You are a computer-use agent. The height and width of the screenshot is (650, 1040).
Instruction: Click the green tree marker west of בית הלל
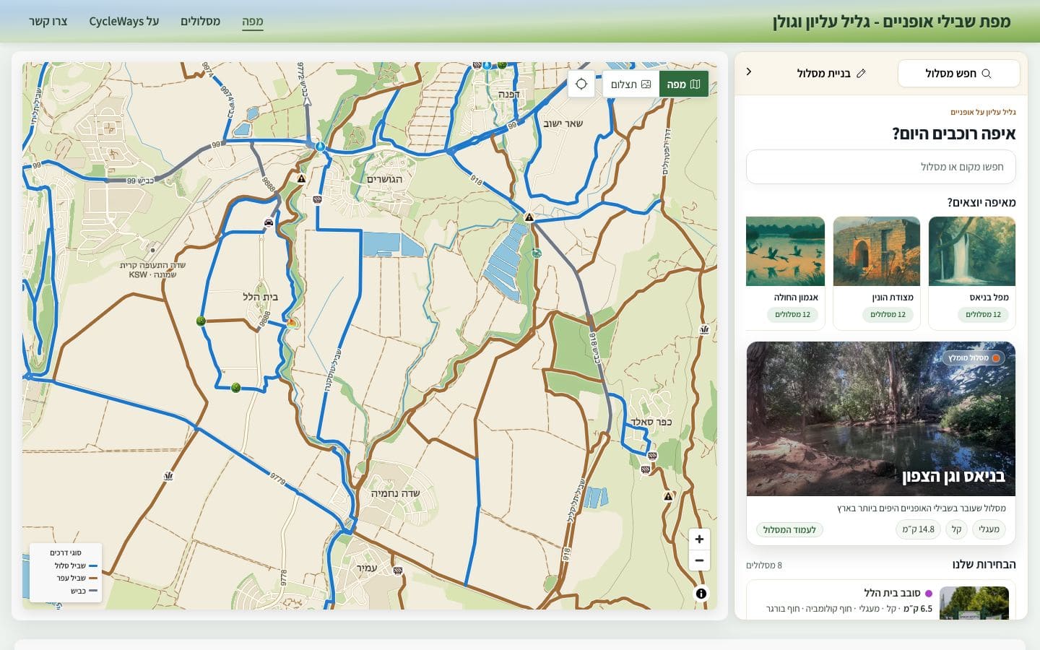pyautogui.click(x=201, y=321)
